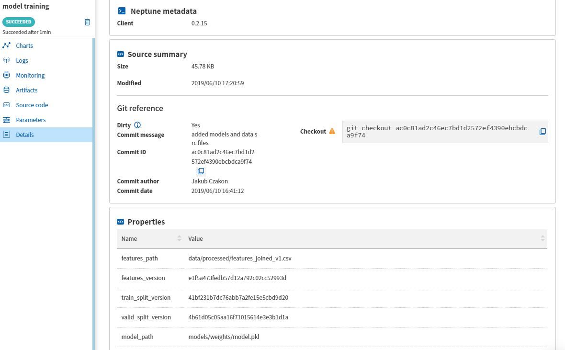Screen dimensions: 565x350
Task: Click the features_version hash e1f5a473...
Action: pyautogui.click(x=237, y=278)
